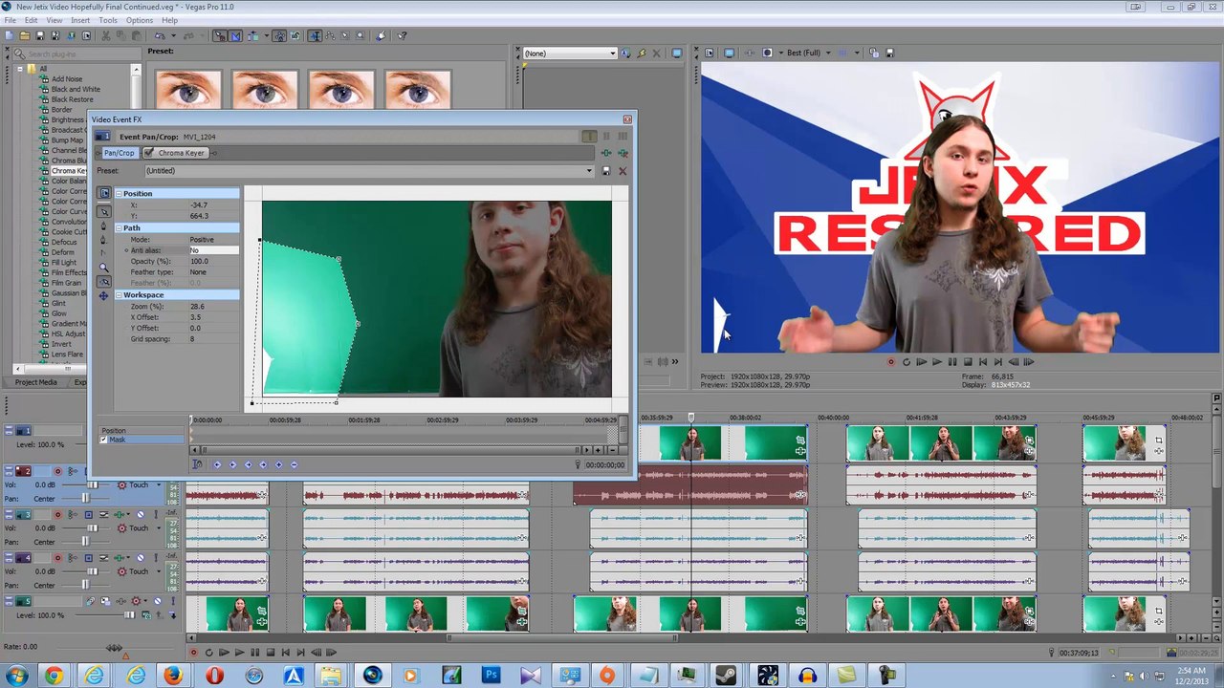Screen dimensions: 1224x688
Task: Open the Edit menu
Action: click(32, 20)
